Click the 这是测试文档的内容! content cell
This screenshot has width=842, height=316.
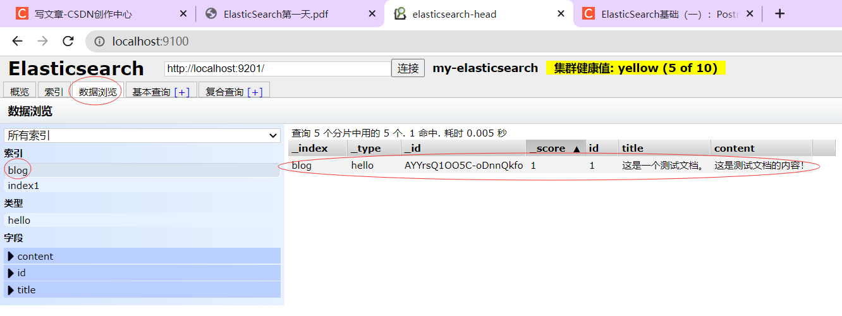pos(761,166)
